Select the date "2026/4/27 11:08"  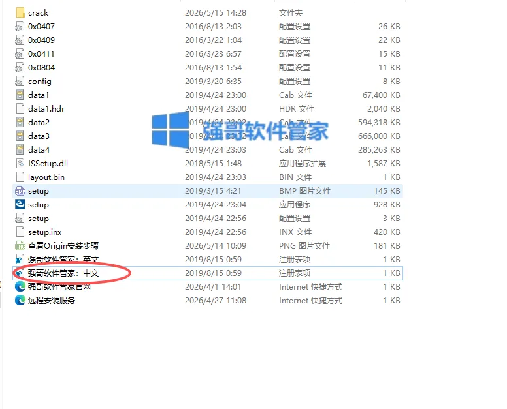click(216, 301)
